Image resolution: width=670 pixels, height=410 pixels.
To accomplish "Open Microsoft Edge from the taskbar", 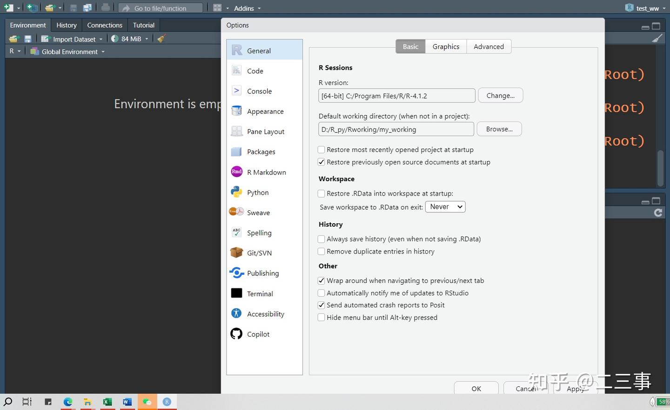I will point(68,402).
